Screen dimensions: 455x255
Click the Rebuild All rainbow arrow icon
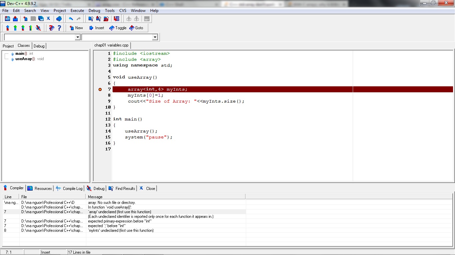[31, 28]
